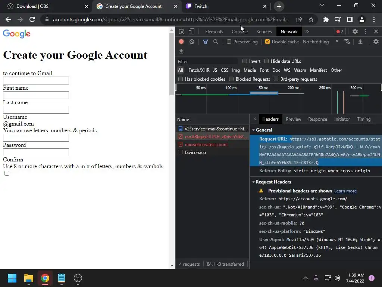
Task: Open the Learn more link
Action: coord(345,191)
